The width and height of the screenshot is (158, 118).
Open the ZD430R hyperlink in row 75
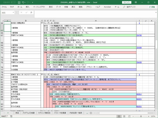point(139,62)
